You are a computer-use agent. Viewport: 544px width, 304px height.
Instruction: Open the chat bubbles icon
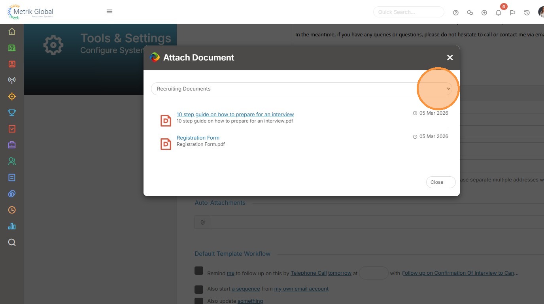[470, 13]
